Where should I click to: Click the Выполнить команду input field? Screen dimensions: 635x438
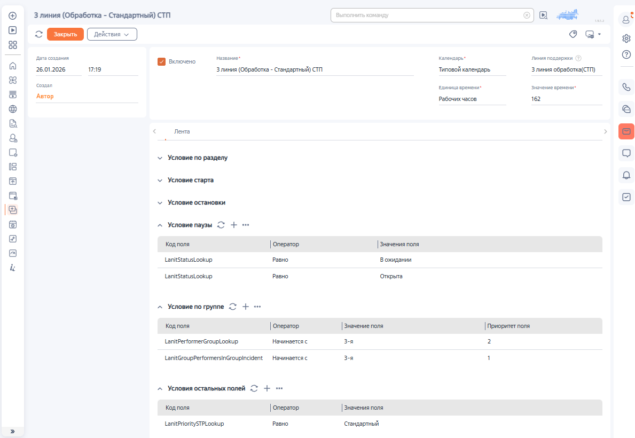click(x=427, y=15)
